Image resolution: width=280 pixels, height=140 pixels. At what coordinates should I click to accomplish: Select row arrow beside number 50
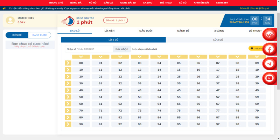pyautogui.click(x=68, y=97)
